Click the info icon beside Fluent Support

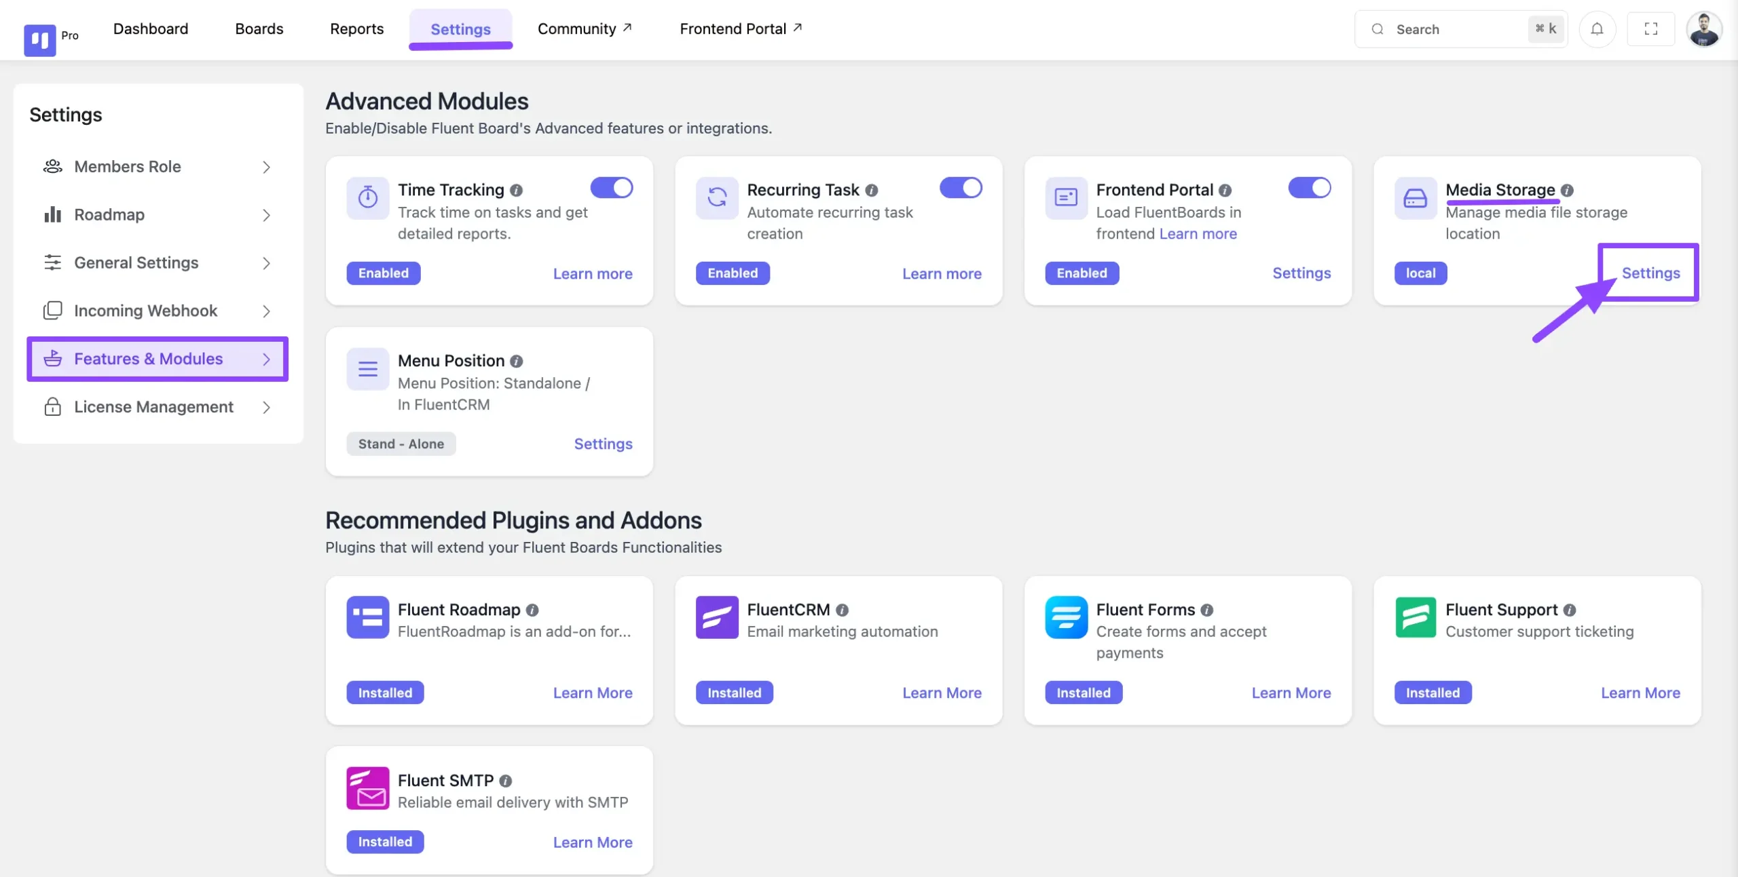(1570, 610)
